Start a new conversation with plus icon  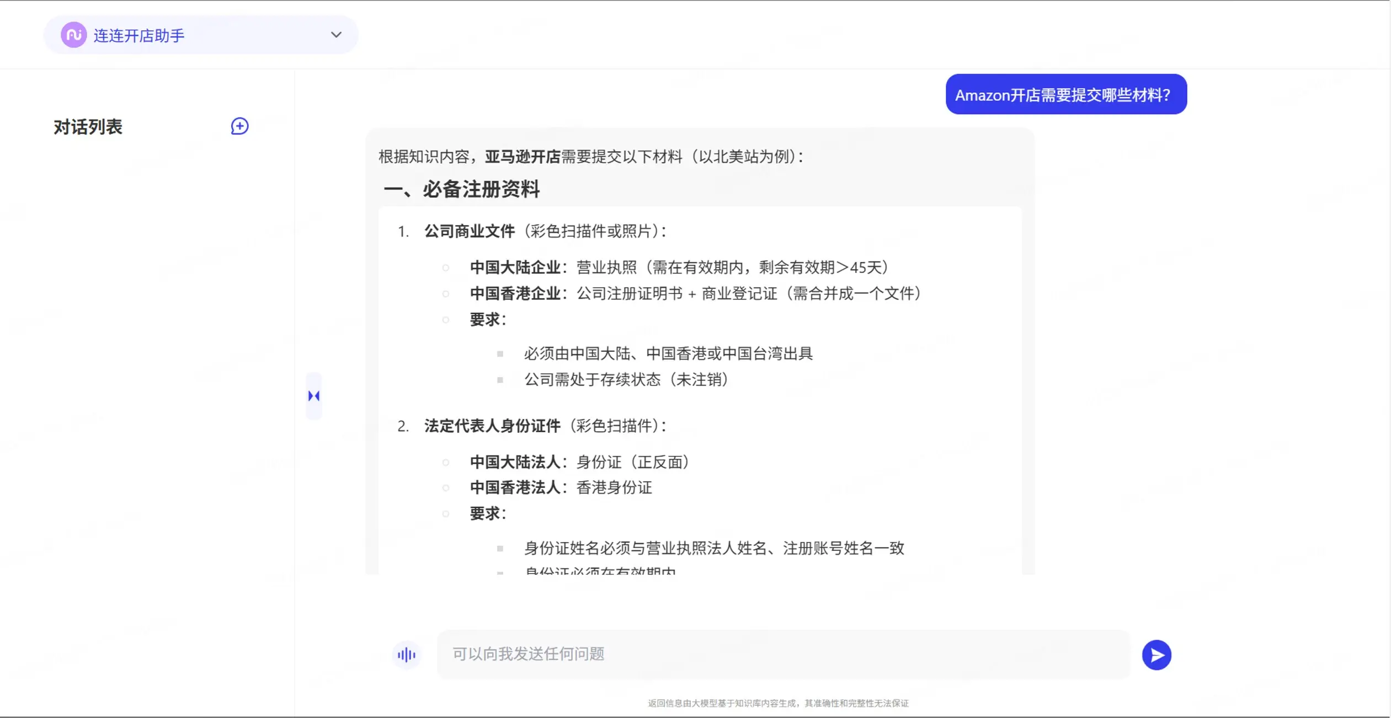pos(239,126)
